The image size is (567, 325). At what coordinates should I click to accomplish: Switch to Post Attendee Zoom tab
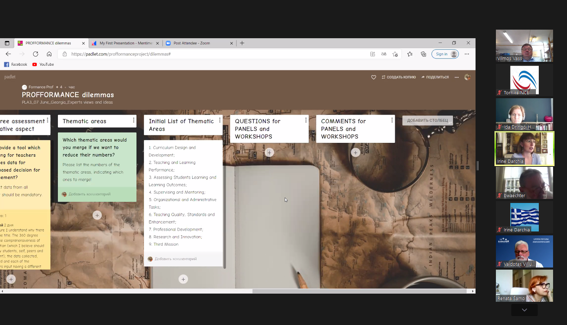(197, 43)
